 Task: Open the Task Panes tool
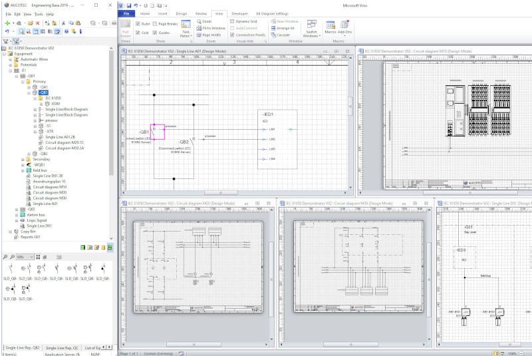coord(186,30)
